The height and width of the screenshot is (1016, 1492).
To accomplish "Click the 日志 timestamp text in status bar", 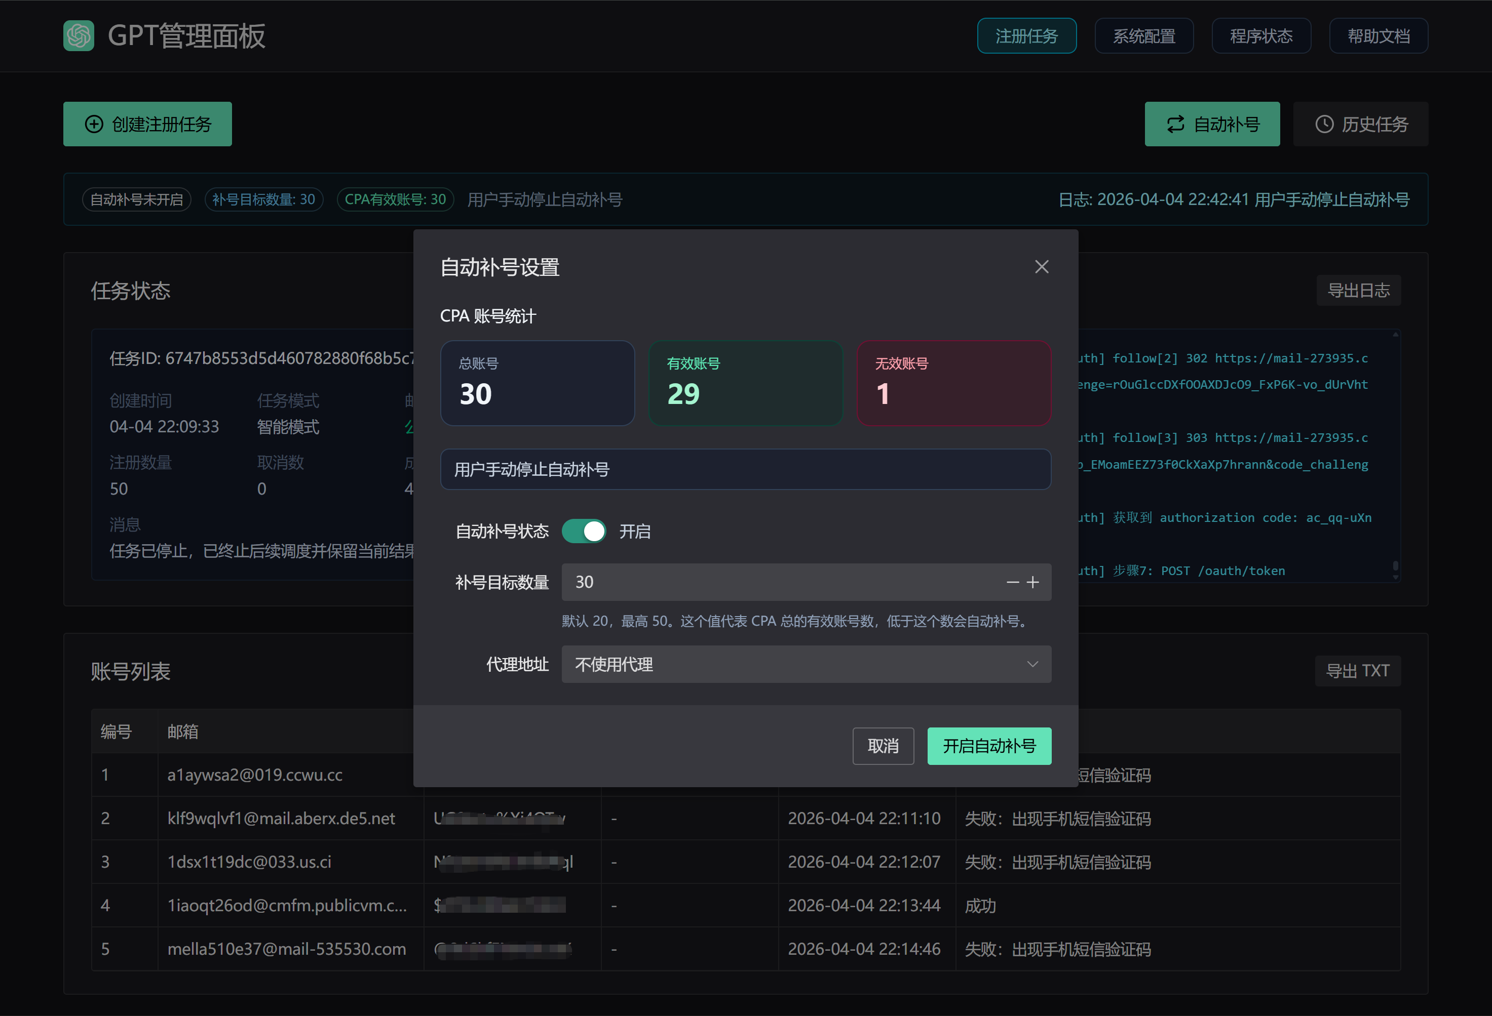I will [1234, 199].
